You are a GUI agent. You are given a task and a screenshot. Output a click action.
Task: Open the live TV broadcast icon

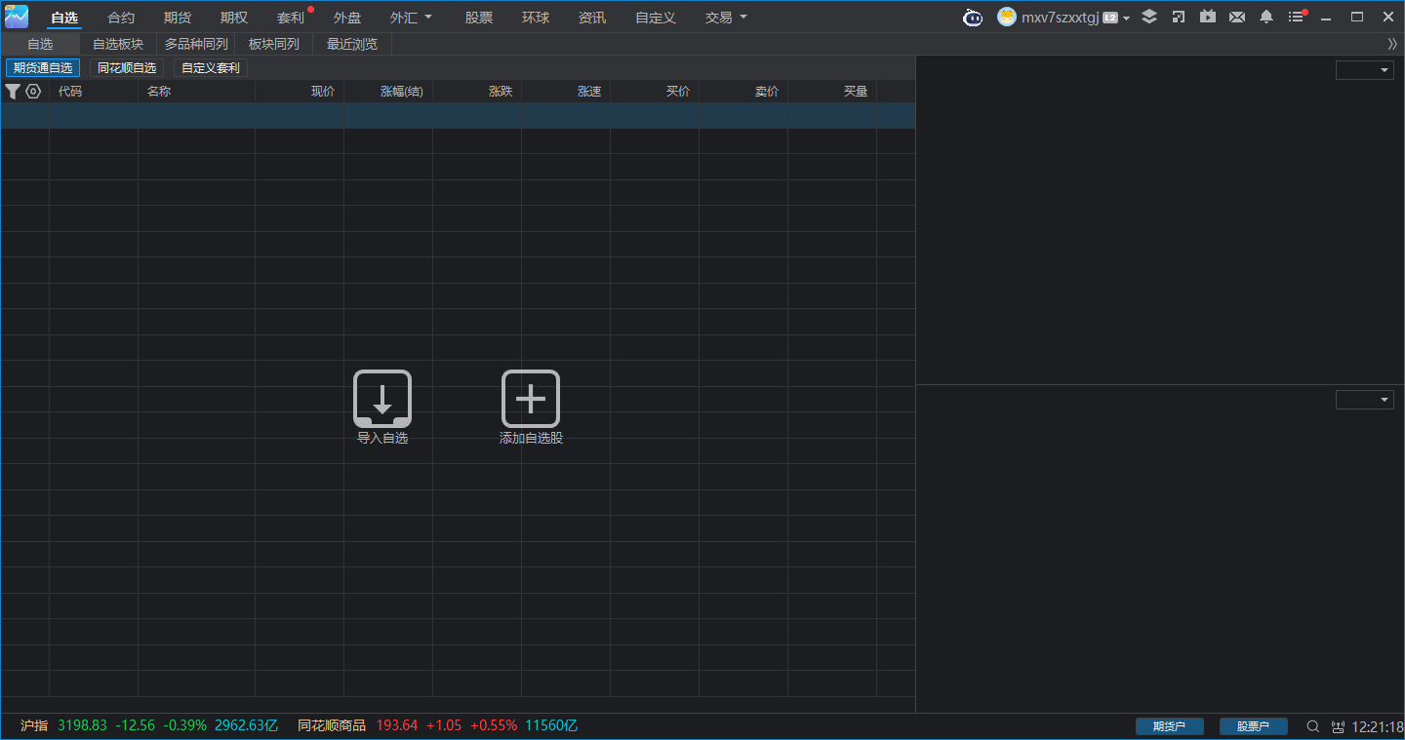(1208, 18)
